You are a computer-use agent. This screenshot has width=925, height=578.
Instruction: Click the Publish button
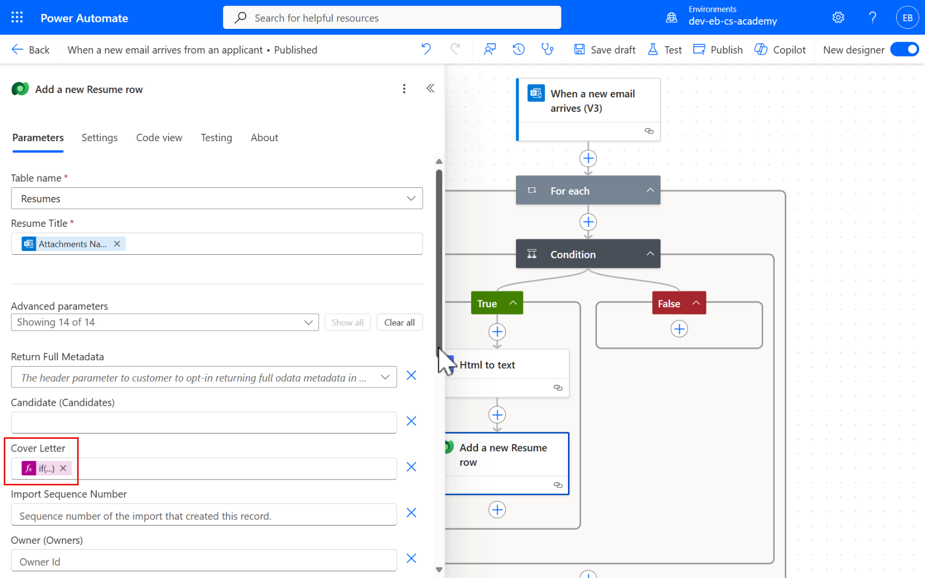[718, 50]
